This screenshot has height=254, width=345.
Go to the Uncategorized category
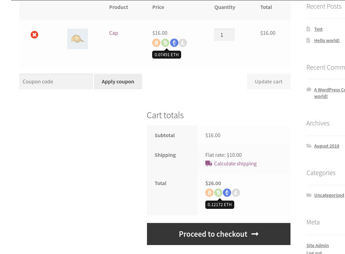[x=329, y=195]
